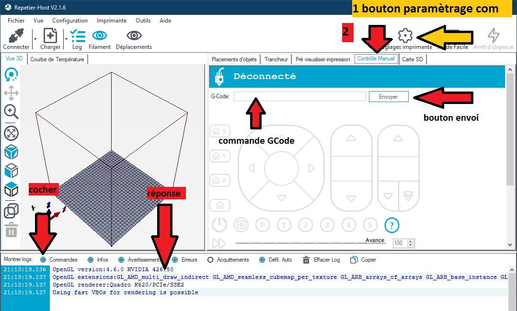Click the Déconnecté status banner

coord(357,77)
